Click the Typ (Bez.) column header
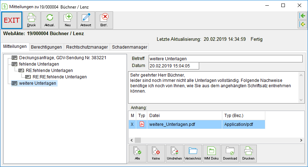 click(x=244, y=116)
